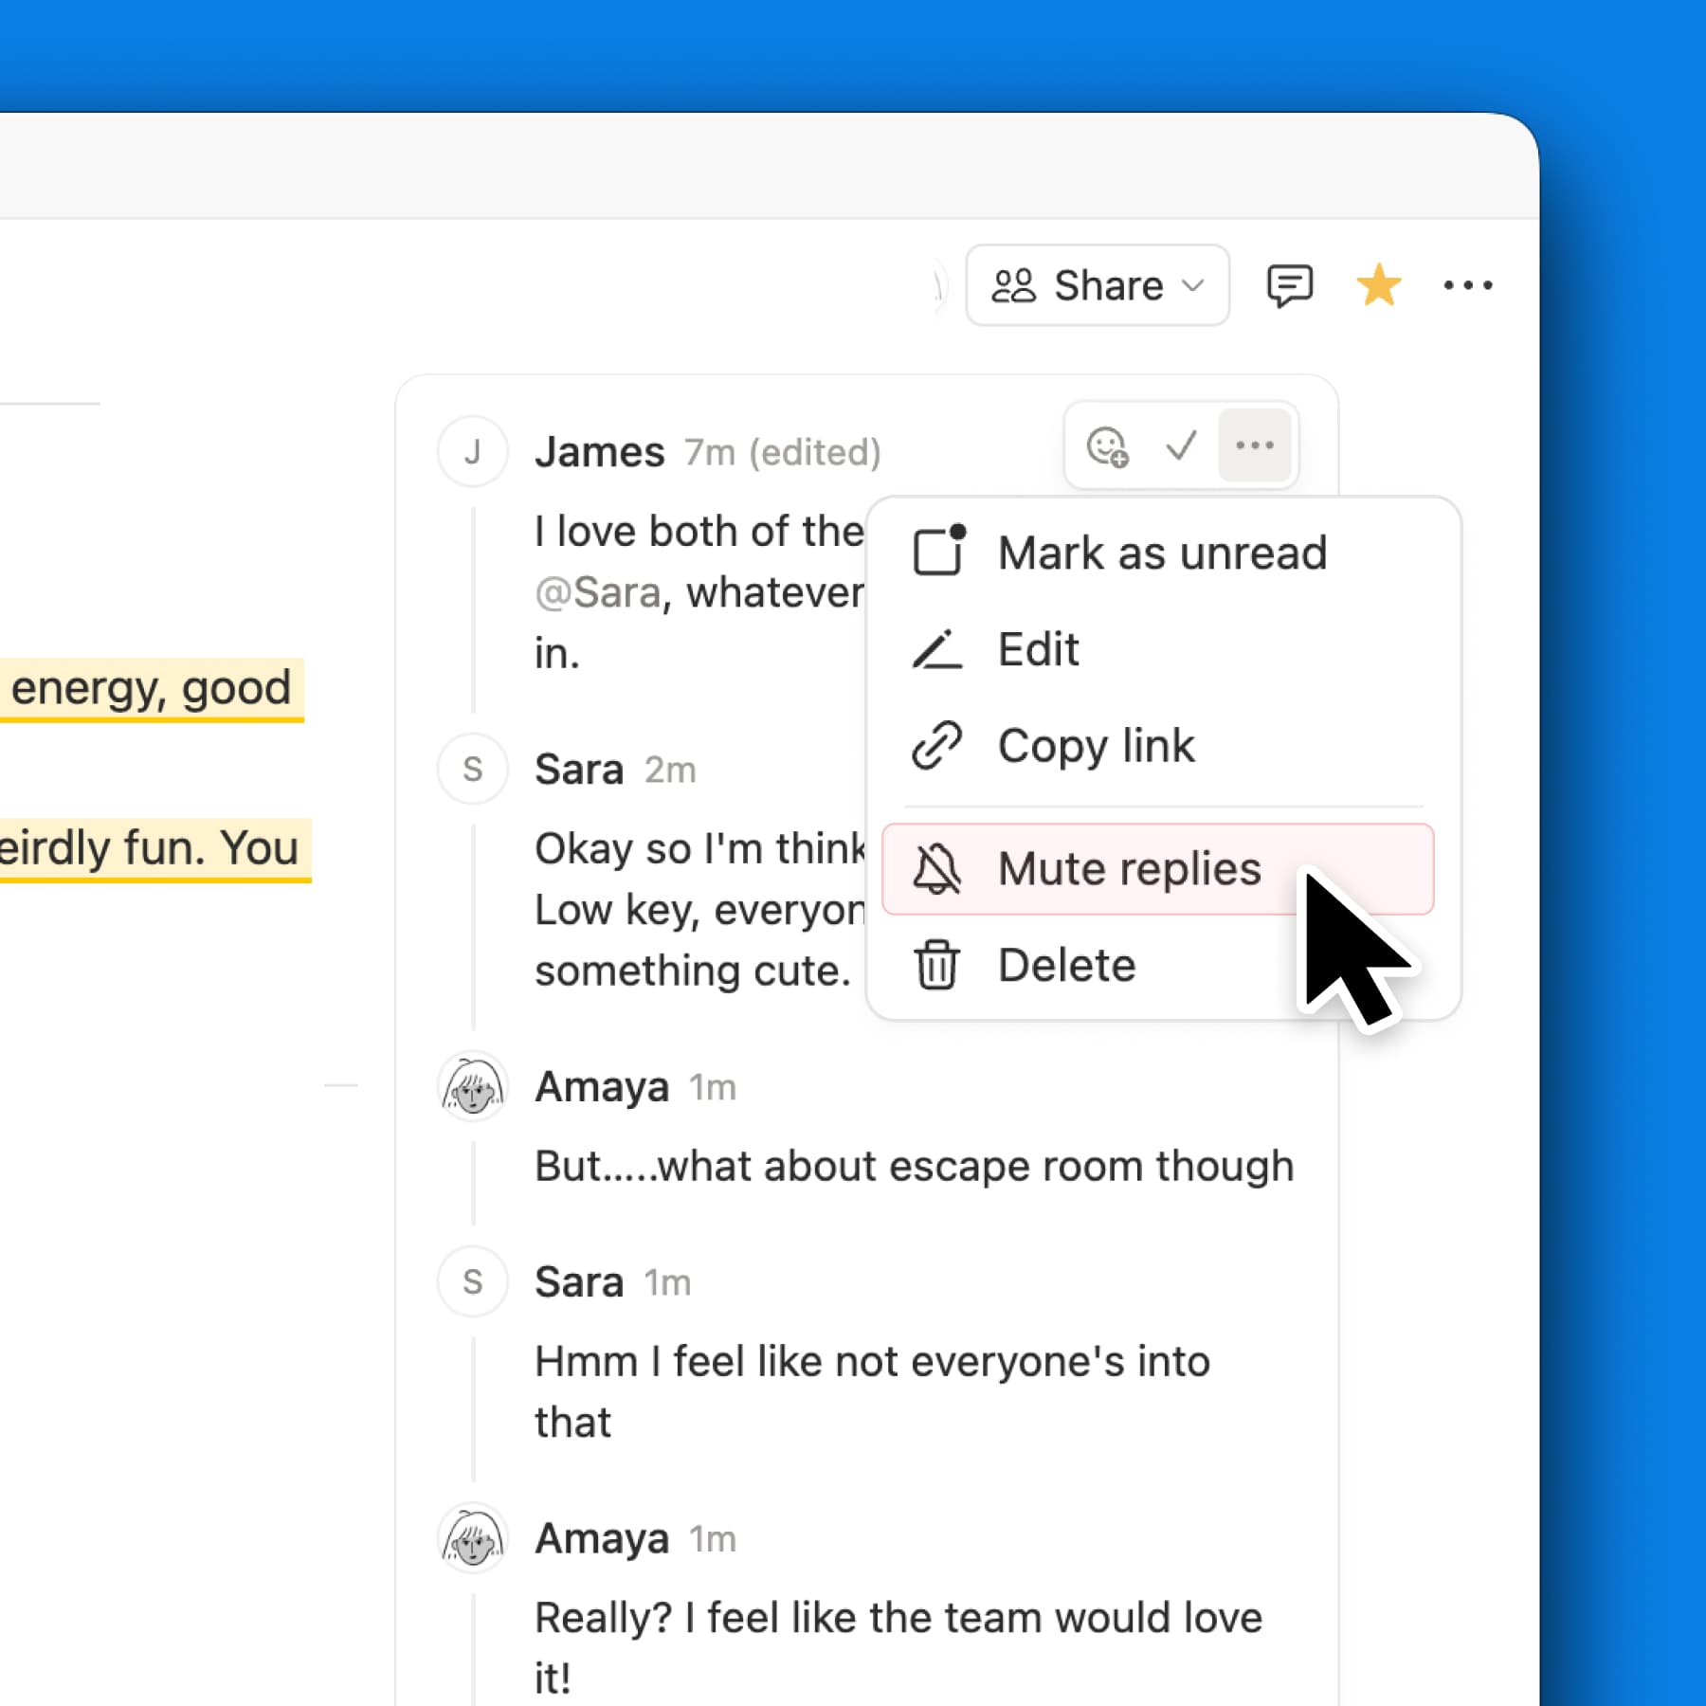Open the page comments panel icon

1289,285
